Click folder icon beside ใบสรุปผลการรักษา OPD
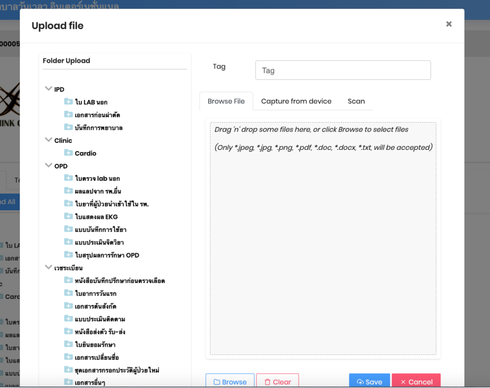Viewport: 490px width, 388px height. point(68,255)
